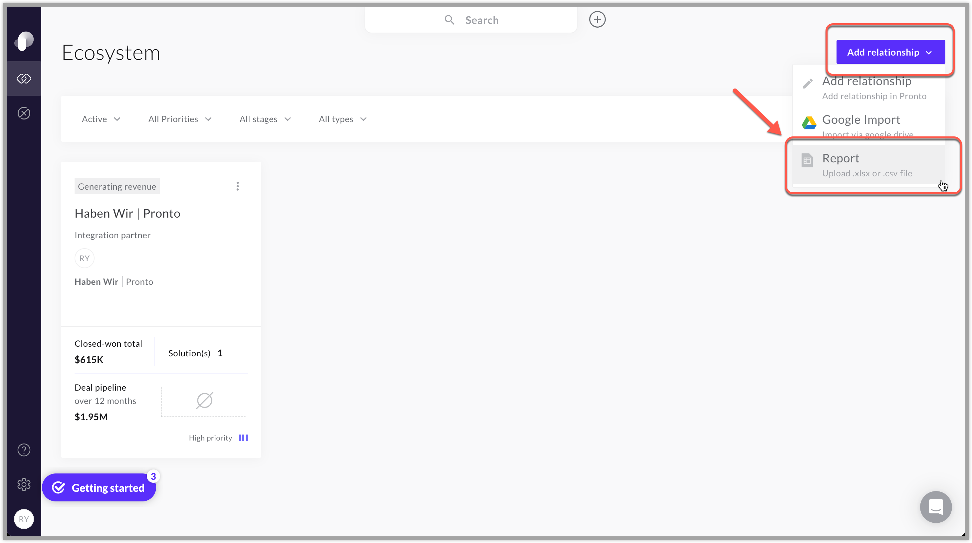Open the settings gear icon
This screenshot has width=972, height=543.
click(x=24, y=484)
